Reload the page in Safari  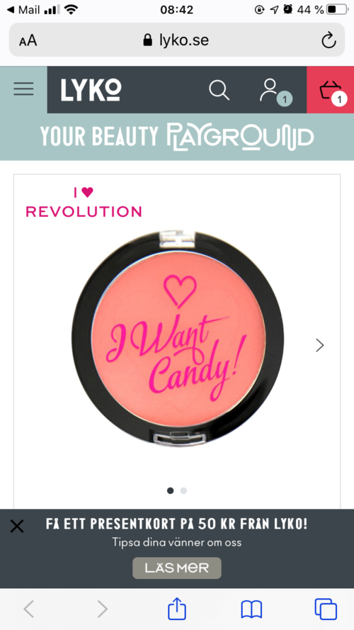click(329, 40)
